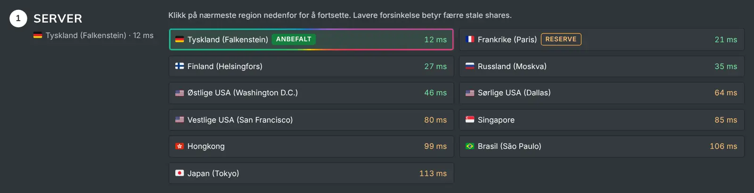The width and height of the screenshot is (754, 193).
Task: Select Østlige USA (Washington D.C.) region
Action: click(311, 93)
